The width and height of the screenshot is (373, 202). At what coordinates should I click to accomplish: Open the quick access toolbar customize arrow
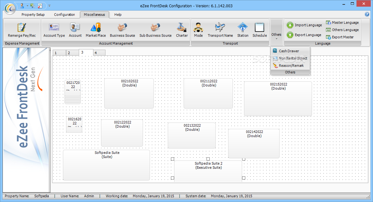coord(50,5)
